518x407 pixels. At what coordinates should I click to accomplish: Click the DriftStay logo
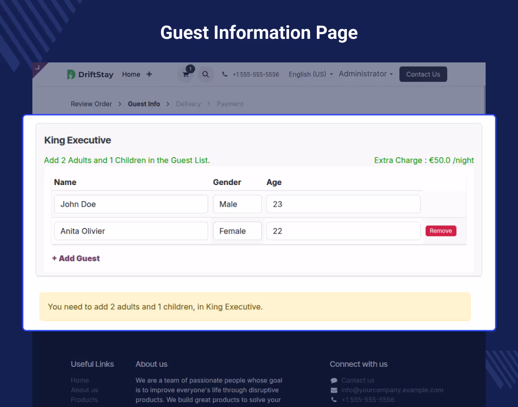tap(90, 74)
